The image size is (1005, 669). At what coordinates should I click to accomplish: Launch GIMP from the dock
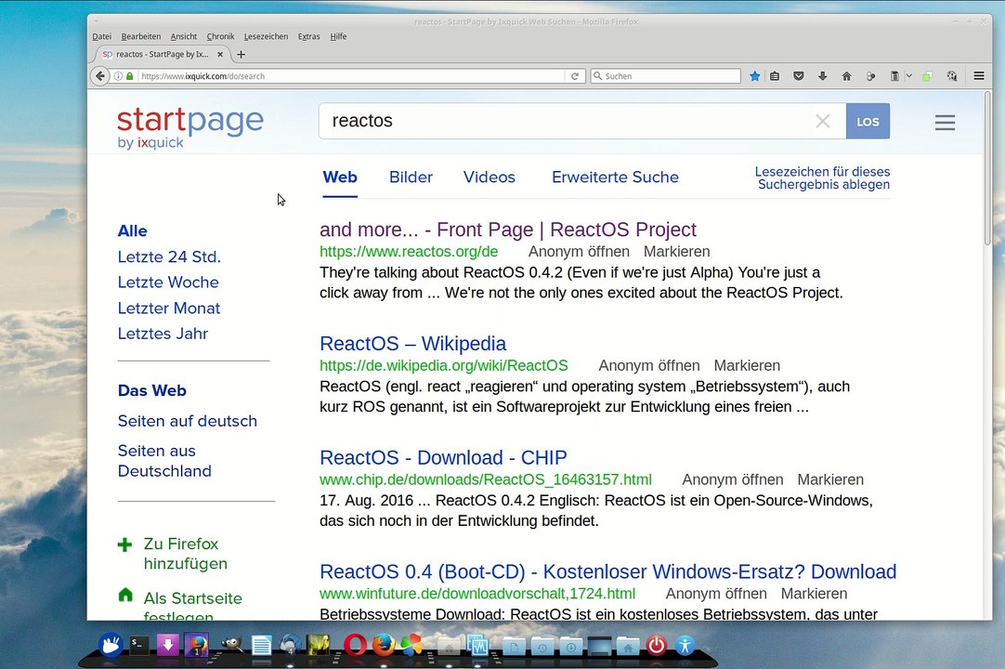point(231,645)
